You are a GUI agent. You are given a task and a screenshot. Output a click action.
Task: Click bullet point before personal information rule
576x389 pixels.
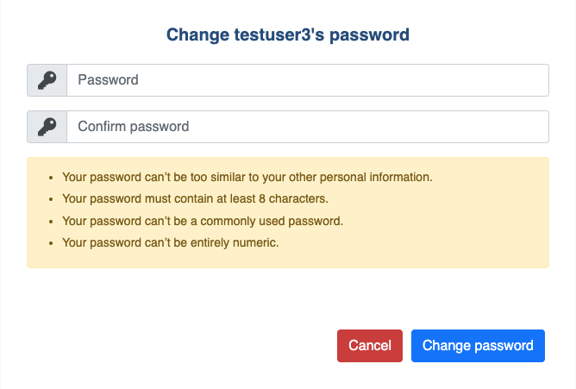click(52, 178)
